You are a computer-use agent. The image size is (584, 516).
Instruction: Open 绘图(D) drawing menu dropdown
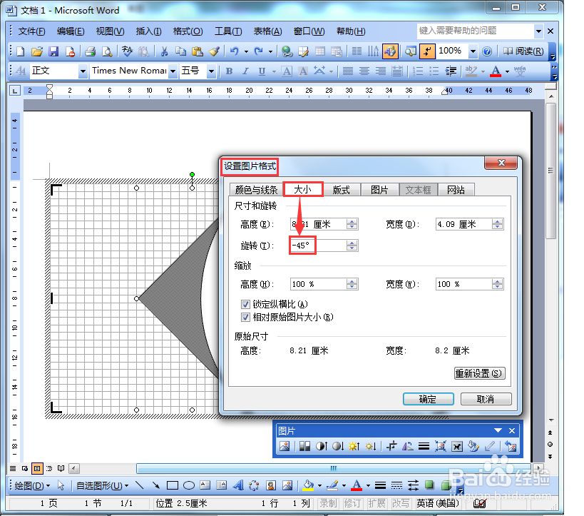tap(32, 486)
